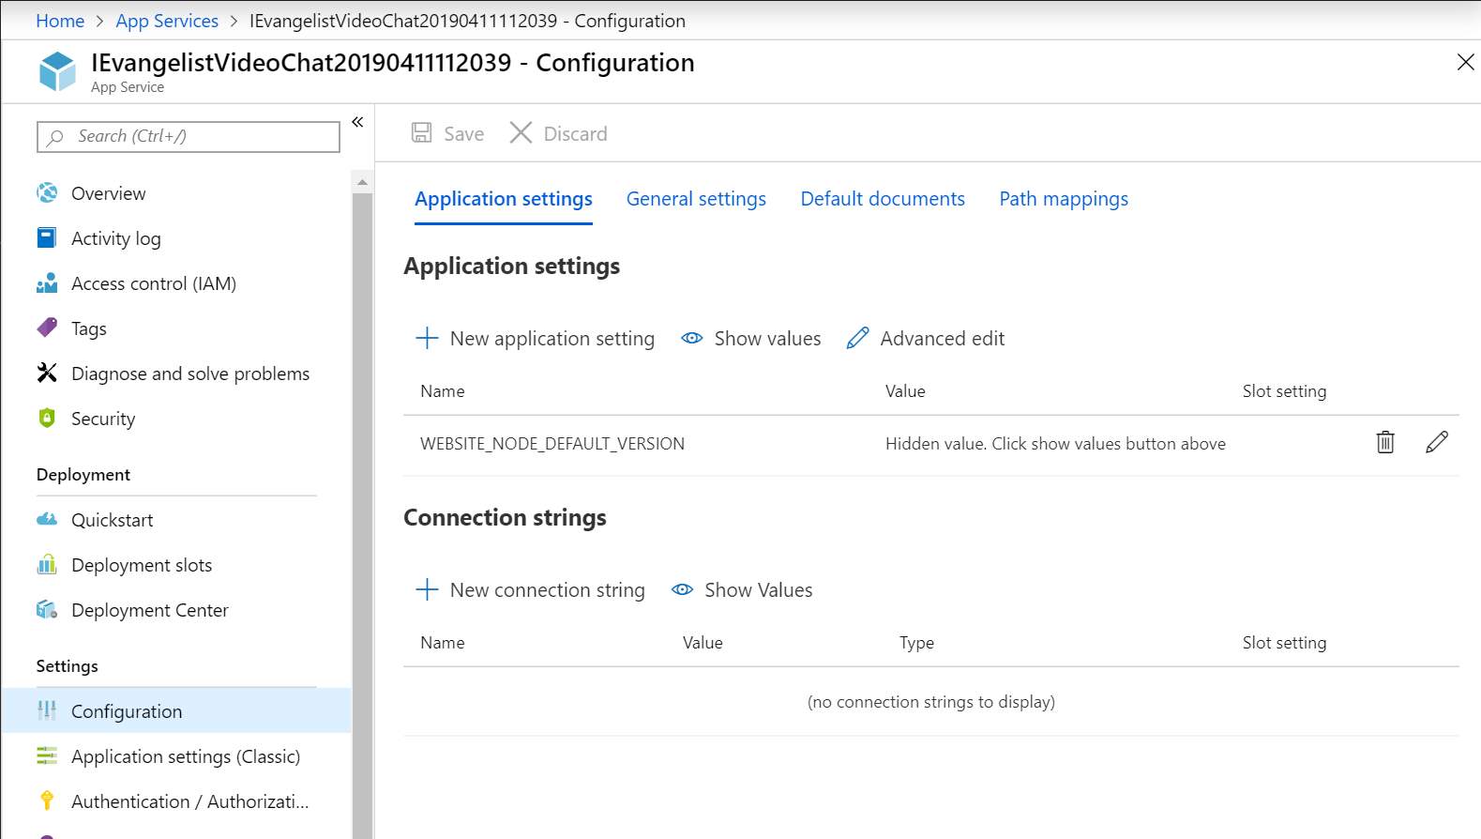Click the search magnifier icon
The image size is (1481, 839).
click(55, 137)
